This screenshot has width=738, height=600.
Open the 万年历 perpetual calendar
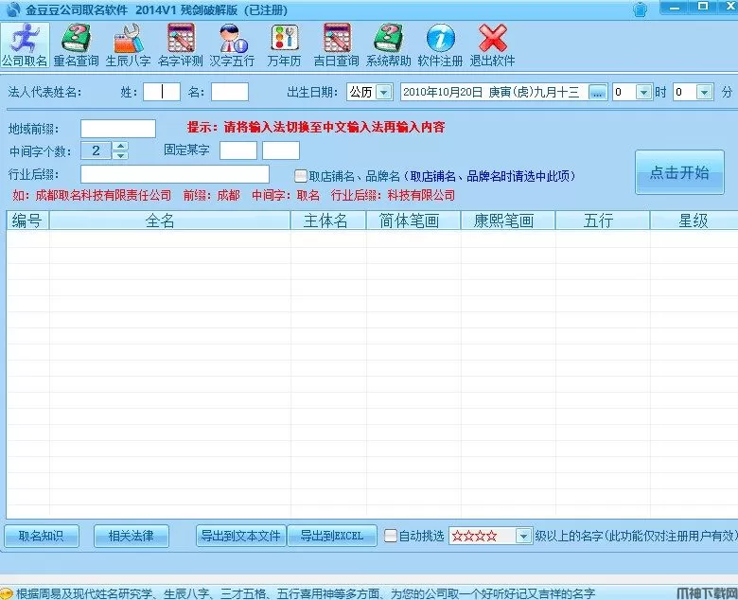click(284, 44)
